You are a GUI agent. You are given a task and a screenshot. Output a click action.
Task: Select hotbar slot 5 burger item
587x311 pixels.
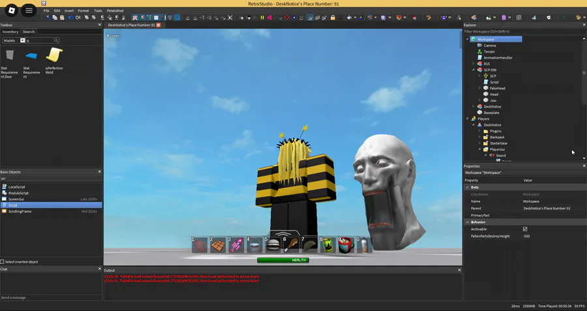pyautogui.click(x=273, y=244)
